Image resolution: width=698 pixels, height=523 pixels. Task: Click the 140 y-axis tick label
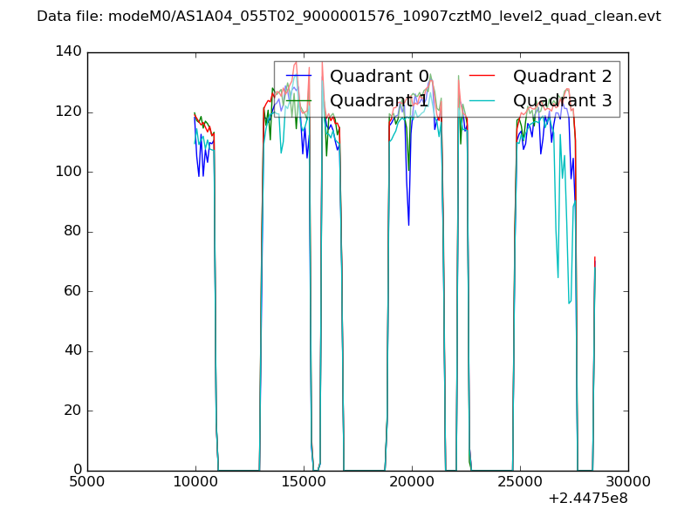(68, 52)
